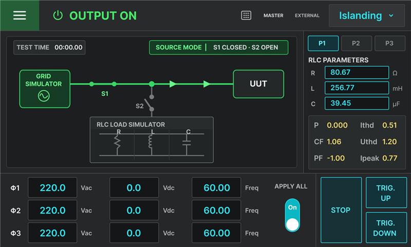Screen dimensions: 411x247
Task: Click the Uthd reading 1.20
Action: (389, 142)
